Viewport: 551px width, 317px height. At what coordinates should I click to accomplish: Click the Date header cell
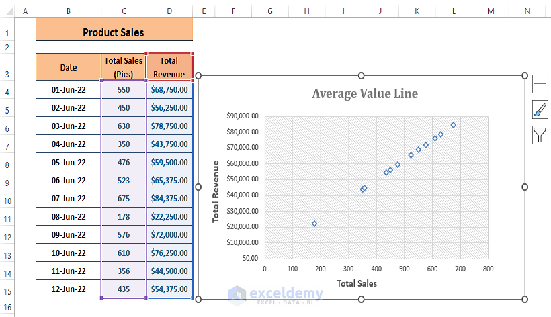point(69,67)
